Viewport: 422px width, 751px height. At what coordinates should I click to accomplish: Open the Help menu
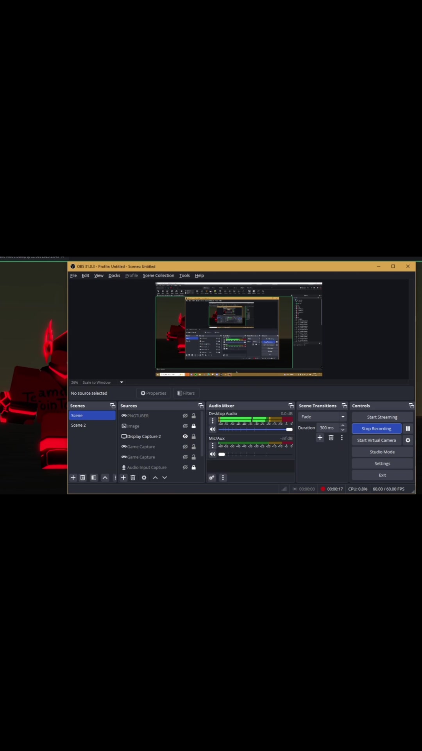[x=199, y=276]
